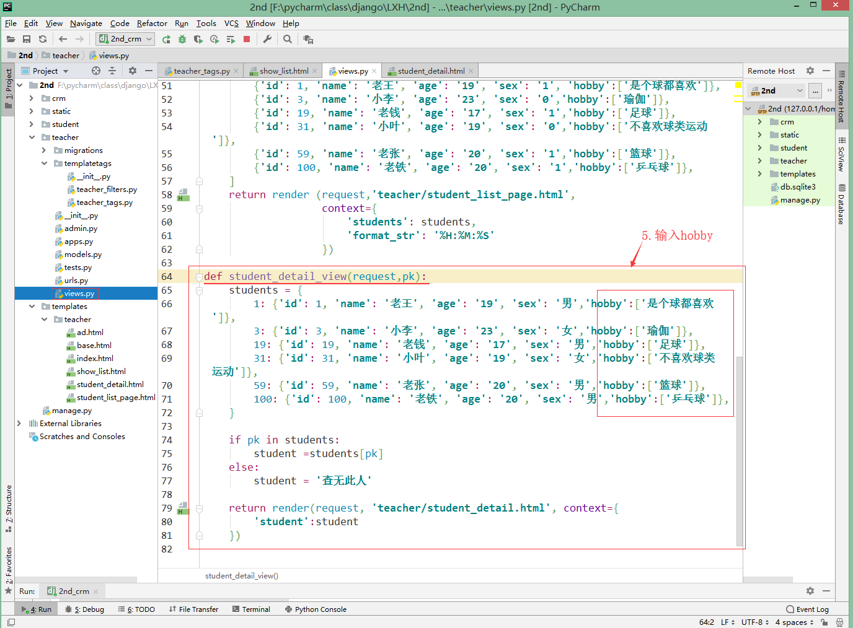
Task: Hide the Project panel with the minus icon
Action: [x=149, y=71]
